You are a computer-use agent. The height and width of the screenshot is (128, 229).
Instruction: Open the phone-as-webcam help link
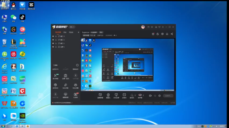tap(63, 103)
